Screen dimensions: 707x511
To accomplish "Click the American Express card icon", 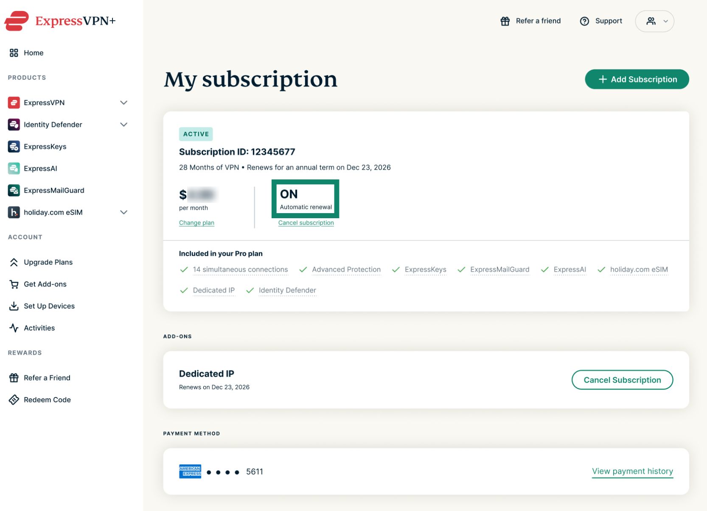I will tap(190, 471).
